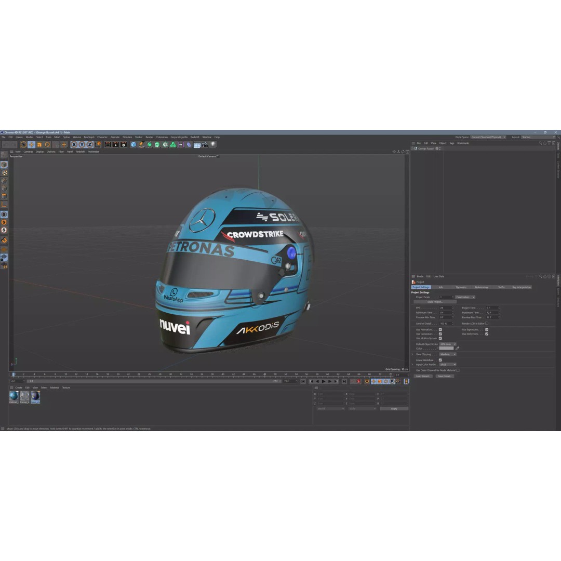Viewport: 561px width, 561px height.
Task: Lock the X axis with the X icon
Action: [x=74, y=144]
